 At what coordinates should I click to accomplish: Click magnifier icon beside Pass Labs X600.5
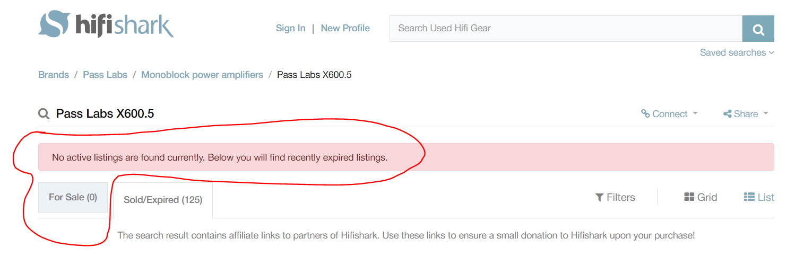pyautogui.click(x=44, y=113)
